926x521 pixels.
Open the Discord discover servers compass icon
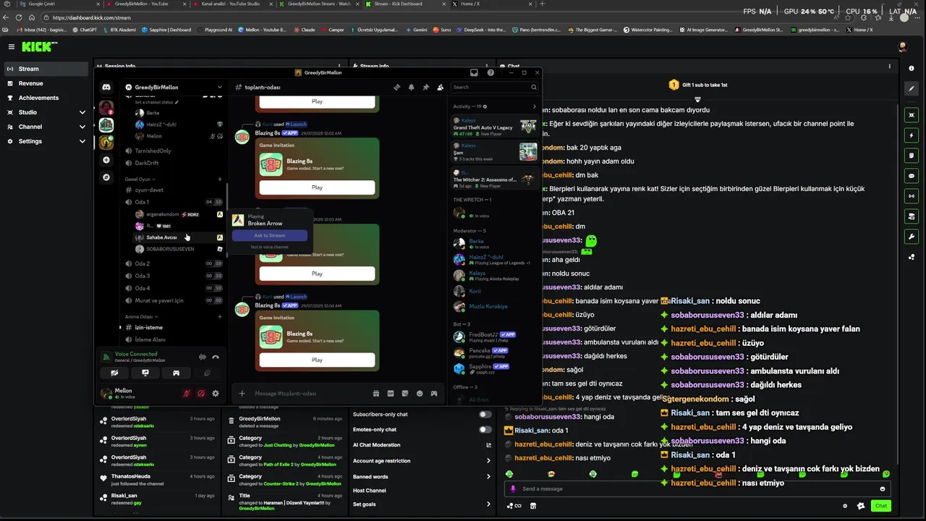point(106,177)
